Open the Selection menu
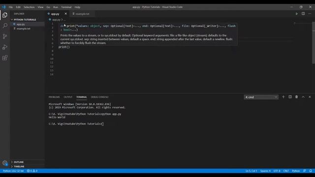 (29, 7)
